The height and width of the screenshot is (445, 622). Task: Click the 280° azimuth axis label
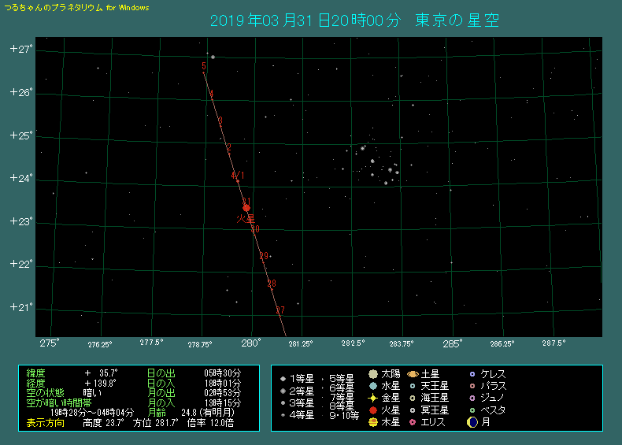pos(251,343)
